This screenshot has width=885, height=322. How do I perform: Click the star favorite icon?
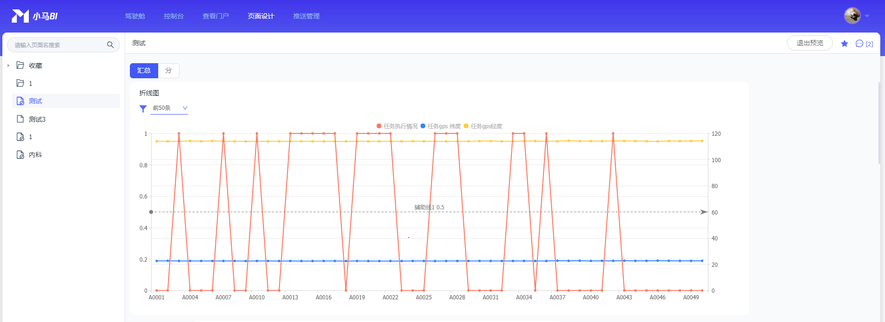(844, 43)
